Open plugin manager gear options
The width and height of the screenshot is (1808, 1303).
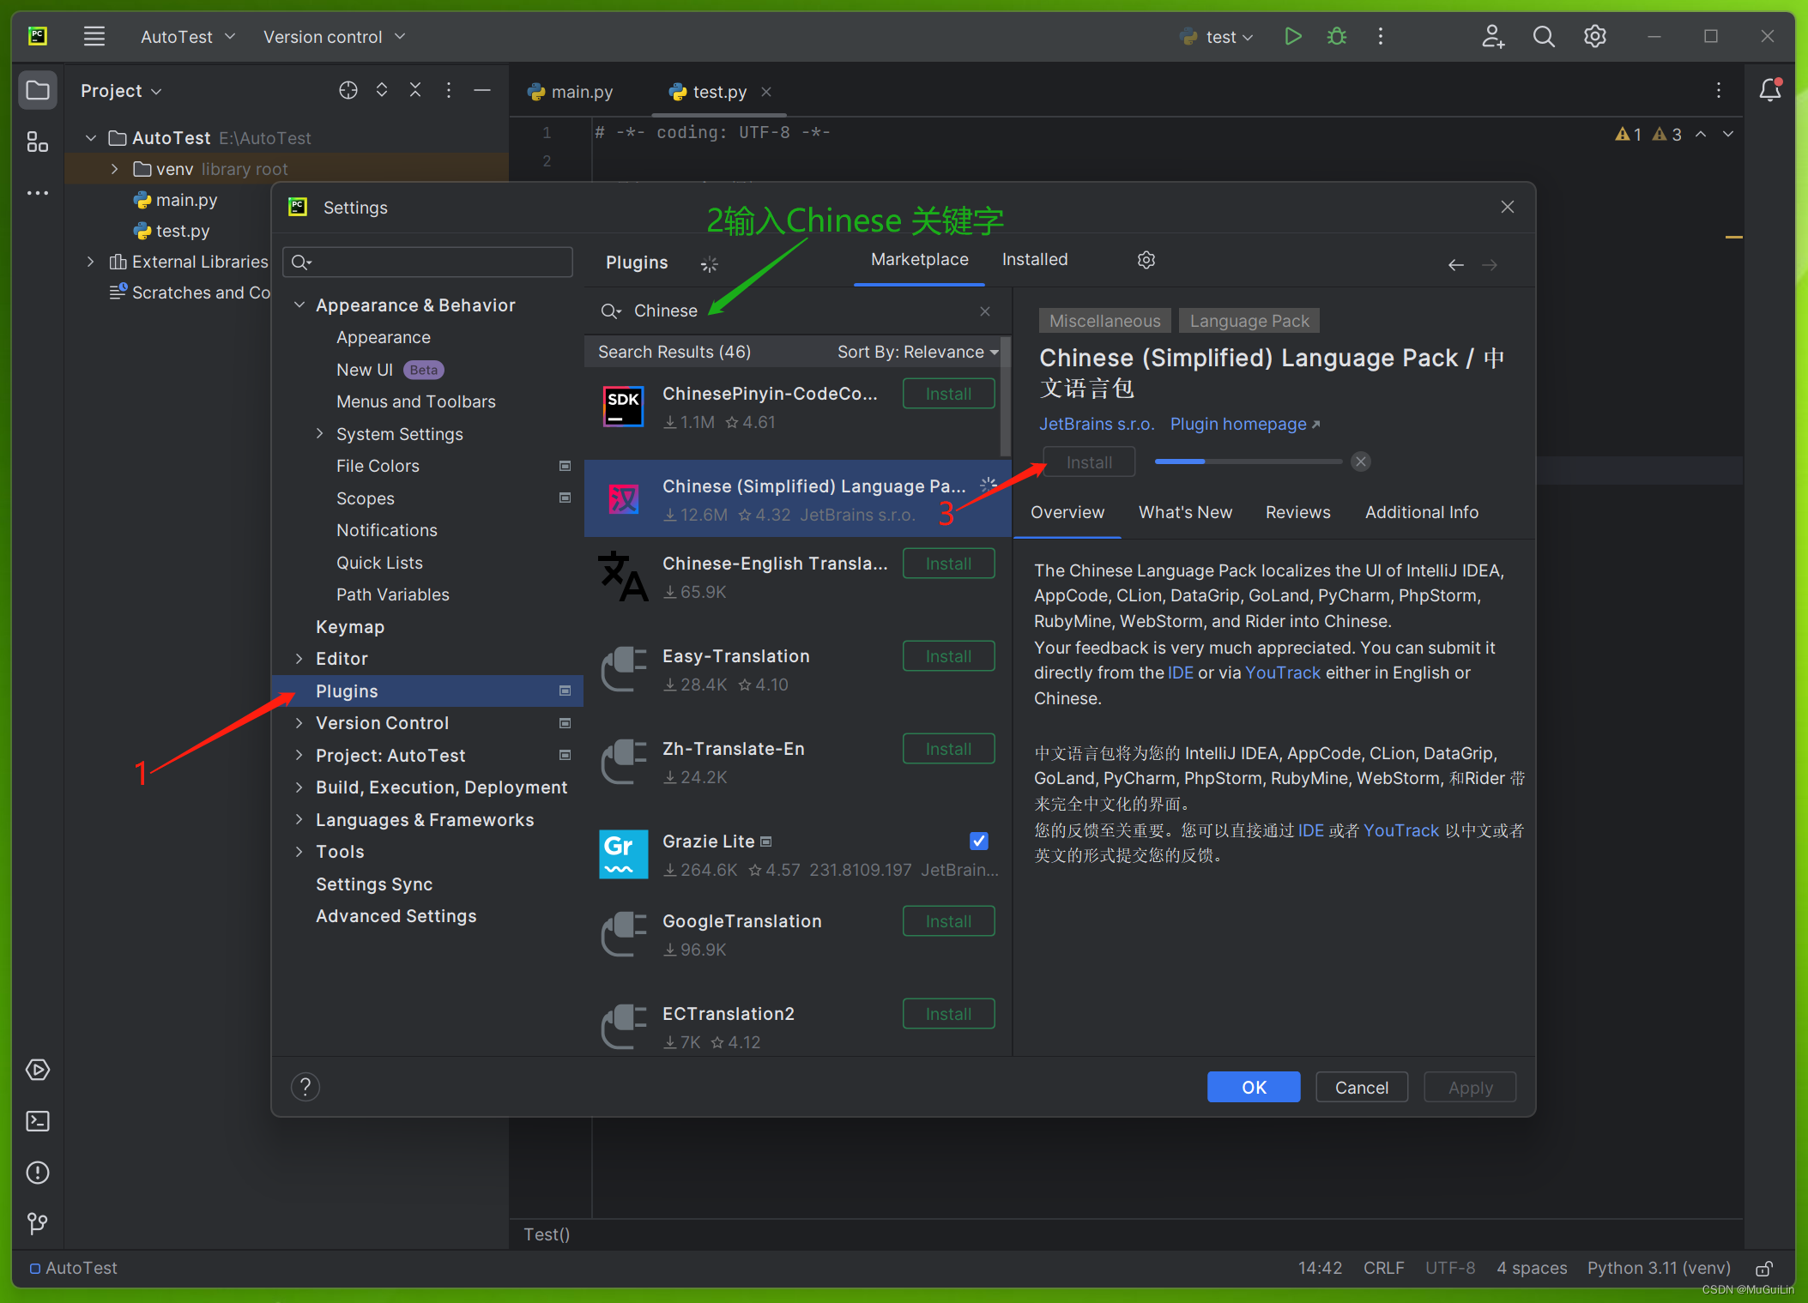1146,260
